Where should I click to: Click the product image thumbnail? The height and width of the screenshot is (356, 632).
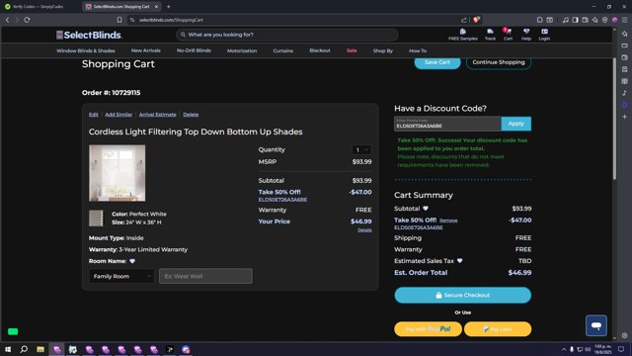pyautogui.click(x=117, y=173)
